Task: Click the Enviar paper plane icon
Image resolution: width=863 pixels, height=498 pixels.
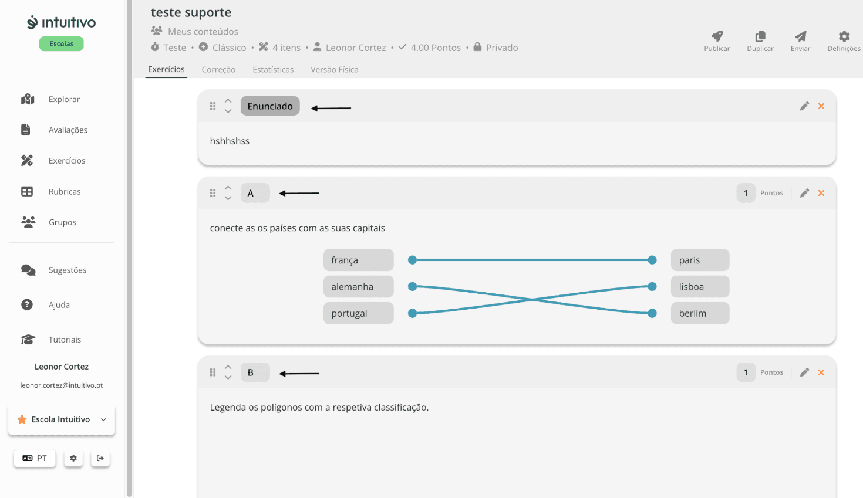Action: (x=800, y=36)
